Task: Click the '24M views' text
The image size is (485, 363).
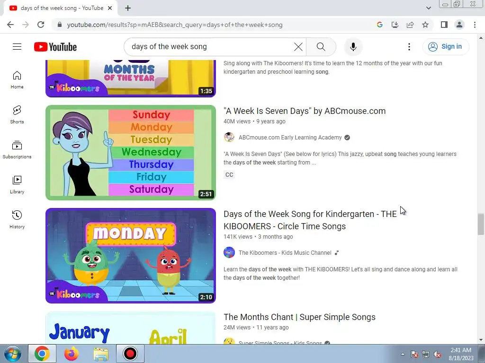Action: [x=237, y=328]
